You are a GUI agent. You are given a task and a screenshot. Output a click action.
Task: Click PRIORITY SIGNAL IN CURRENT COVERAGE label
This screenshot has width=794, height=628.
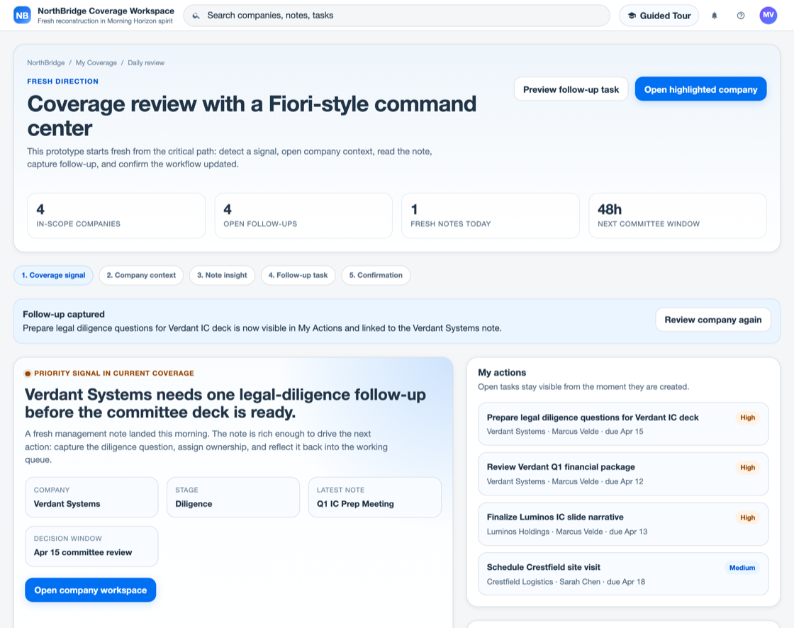114,374
